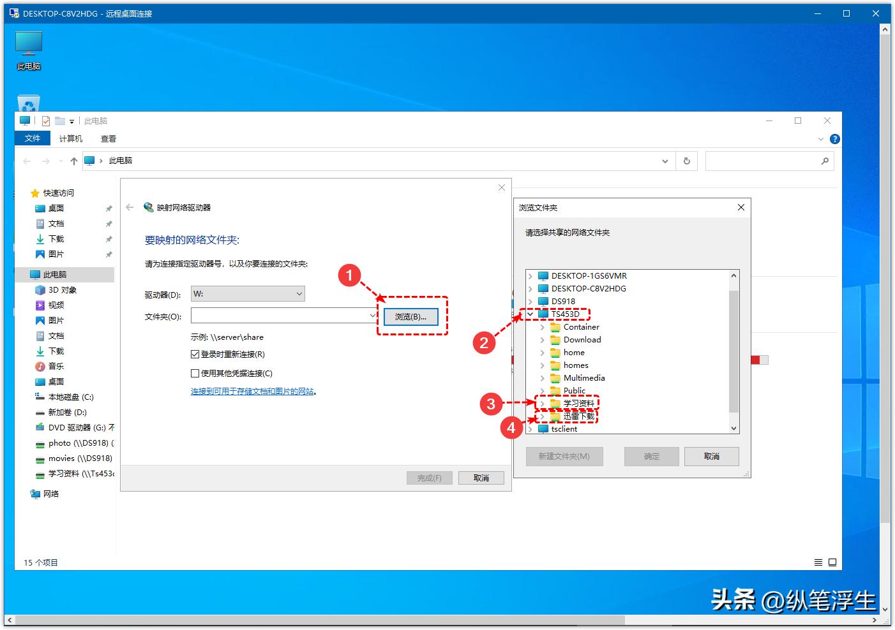Click the search magnifier in the search box
Screen dimensions: 895x630
tap(825, 161)
